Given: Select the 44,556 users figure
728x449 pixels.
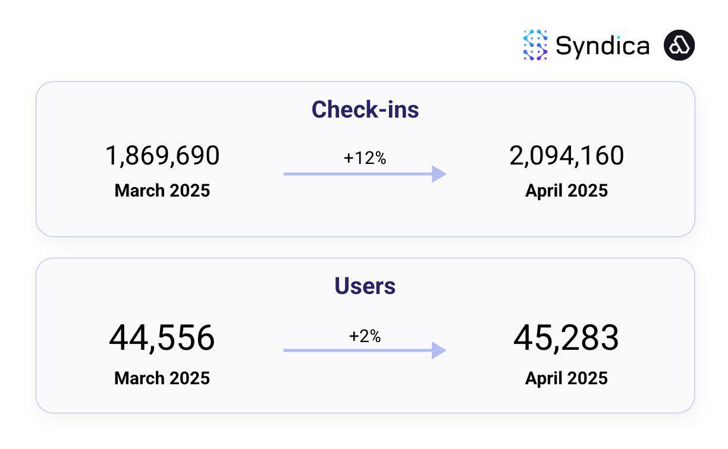Looking at the screenshot, I should [x=162, y=338].
